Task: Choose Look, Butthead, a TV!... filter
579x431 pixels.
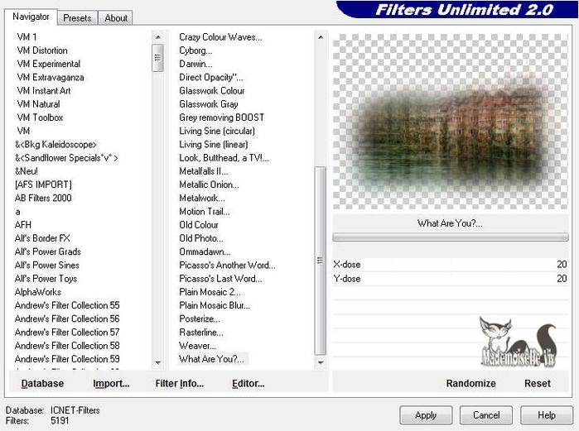Action: (224, 158)
